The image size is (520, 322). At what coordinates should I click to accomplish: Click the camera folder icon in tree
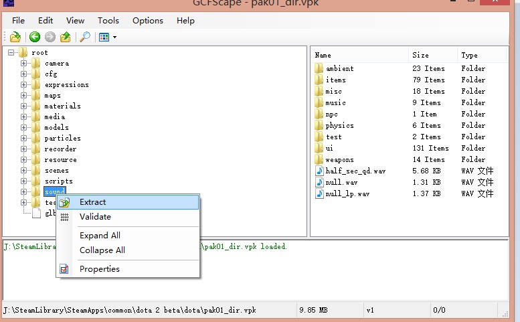pyautogui.click(x=36, y=63)
